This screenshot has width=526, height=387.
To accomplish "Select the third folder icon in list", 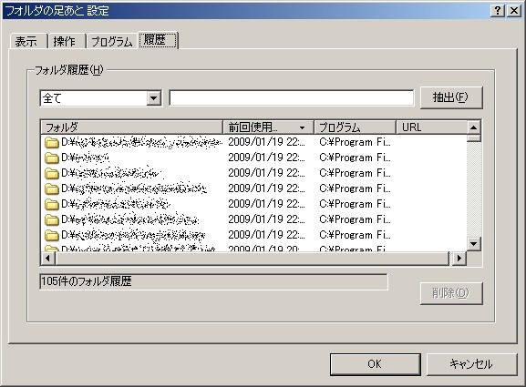I will point(52,173).
